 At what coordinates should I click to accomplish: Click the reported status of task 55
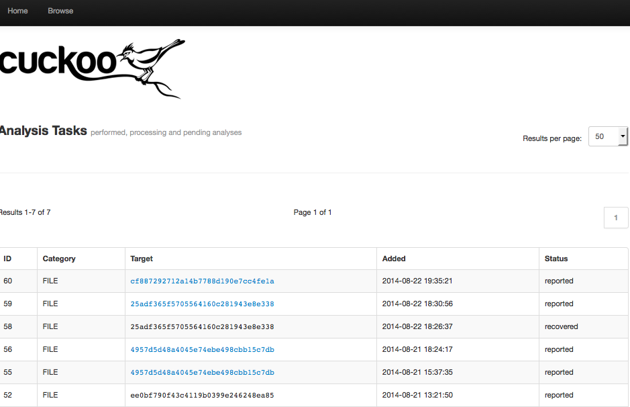pyautogui.click(x=559, y=373)
